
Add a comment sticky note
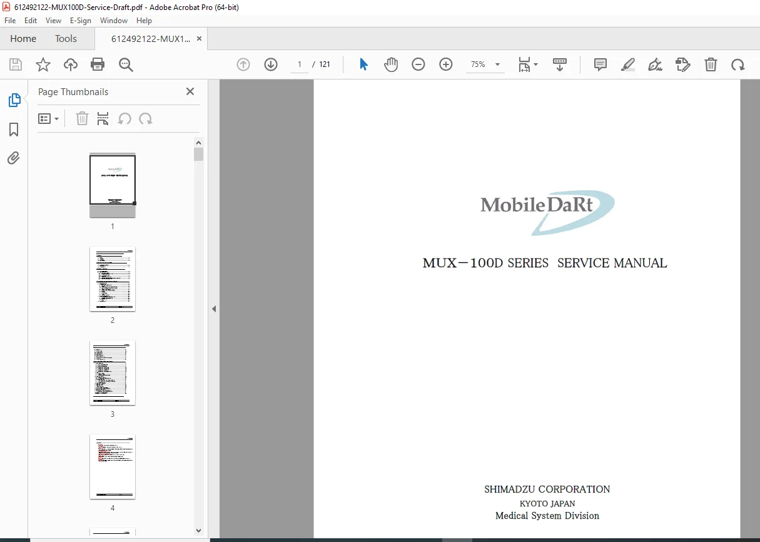600,64
